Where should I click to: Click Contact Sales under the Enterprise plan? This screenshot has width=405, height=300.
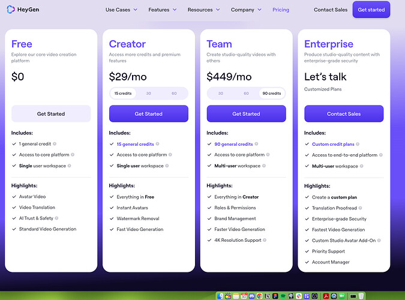(344, 113)
